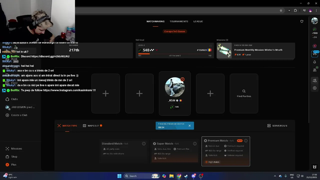This screenshot has width=320, height=180.
Task: Click the Instagram link in the chat overlay
Action: tap(68, 90)
